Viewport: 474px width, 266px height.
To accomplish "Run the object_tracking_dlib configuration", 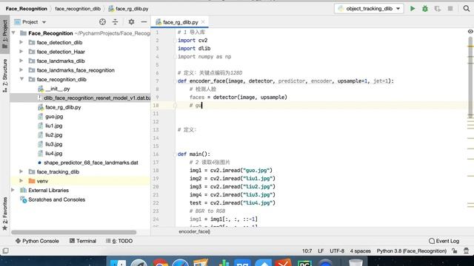I will tap(413, 8).
